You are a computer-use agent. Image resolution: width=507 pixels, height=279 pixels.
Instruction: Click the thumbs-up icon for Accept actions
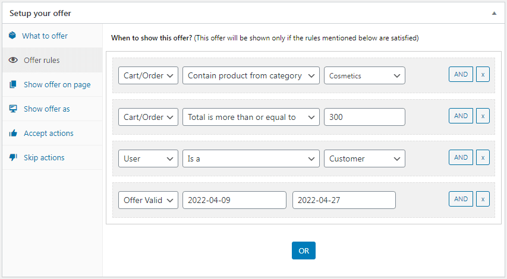[x=13, y=133]
